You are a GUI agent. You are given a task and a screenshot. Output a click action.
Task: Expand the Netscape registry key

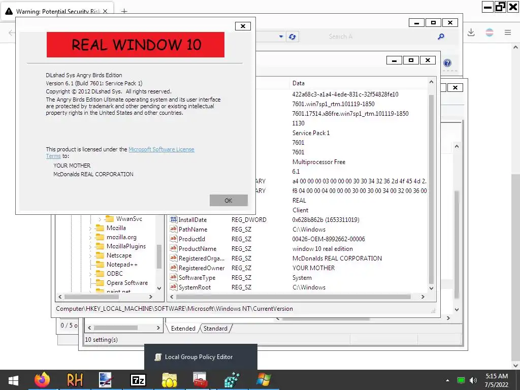(90, 256)
